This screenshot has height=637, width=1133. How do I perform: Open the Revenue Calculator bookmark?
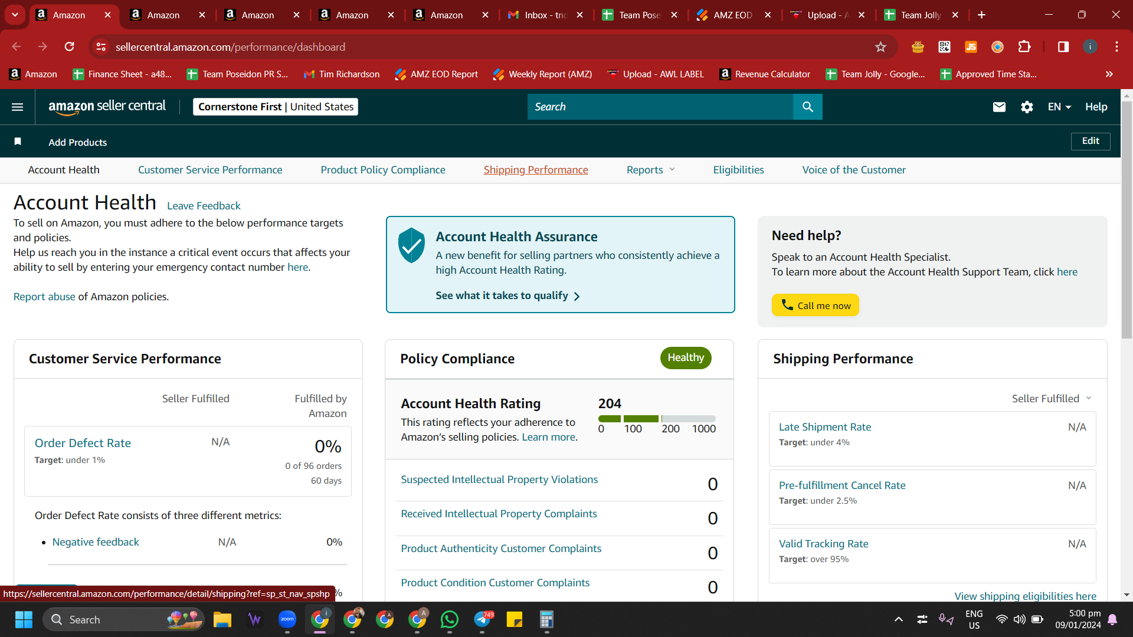[765, 74]
